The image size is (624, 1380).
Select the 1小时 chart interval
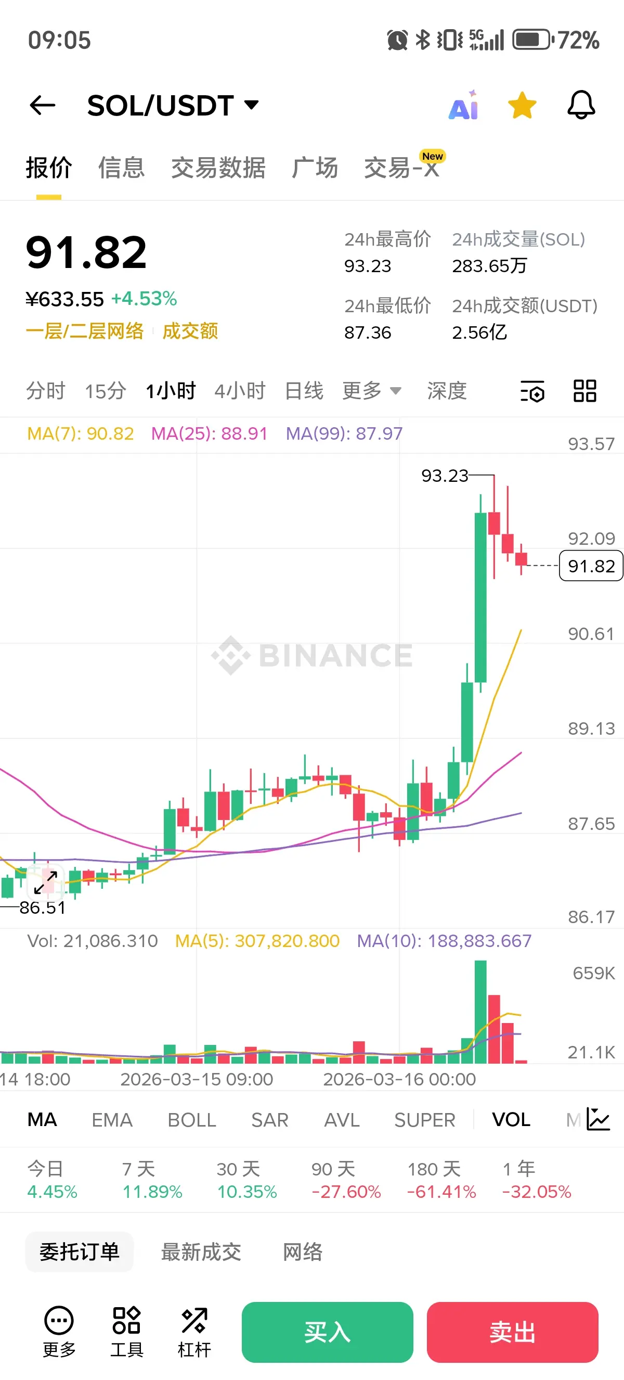coord(171,391)
